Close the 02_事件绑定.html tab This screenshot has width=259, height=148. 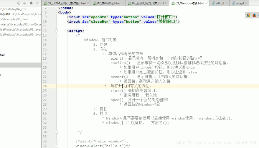coord(123,3)
